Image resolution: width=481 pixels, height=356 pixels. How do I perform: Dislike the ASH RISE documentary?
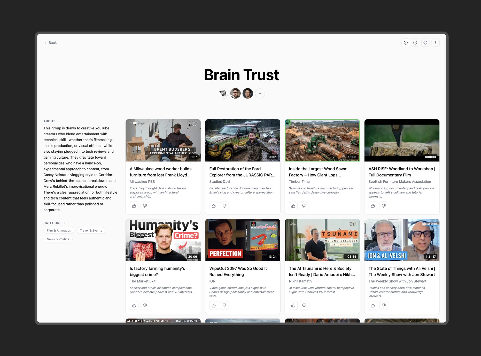(384, 206)
